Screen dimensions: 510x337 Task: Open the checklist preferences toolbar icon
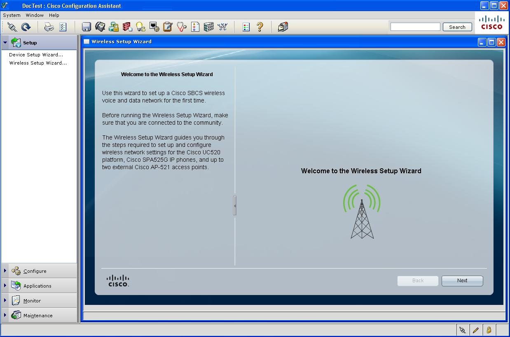[63, 27]
